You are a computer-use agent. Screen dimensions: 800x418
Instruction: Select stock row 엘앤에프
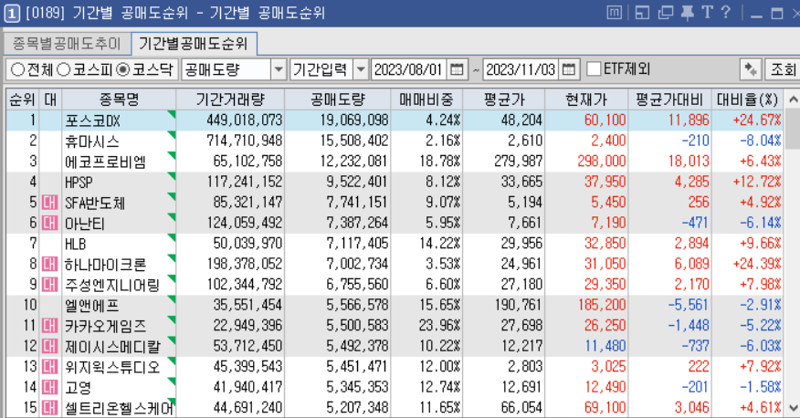pos(395,305)
